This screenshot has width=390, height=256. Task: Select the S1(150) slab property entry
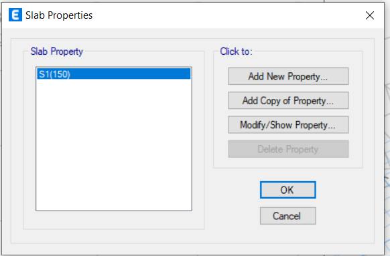(114, 74)
